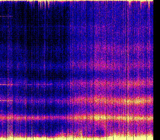Click the short thin horizontal line in the upper-left

pos(6,16)
